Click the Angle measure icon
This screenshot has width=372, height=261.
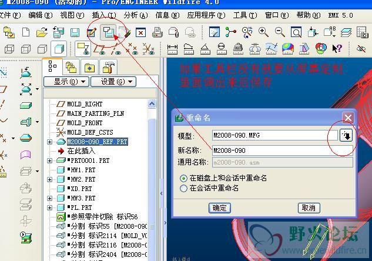pyautogui.click(x=205, y=49)
